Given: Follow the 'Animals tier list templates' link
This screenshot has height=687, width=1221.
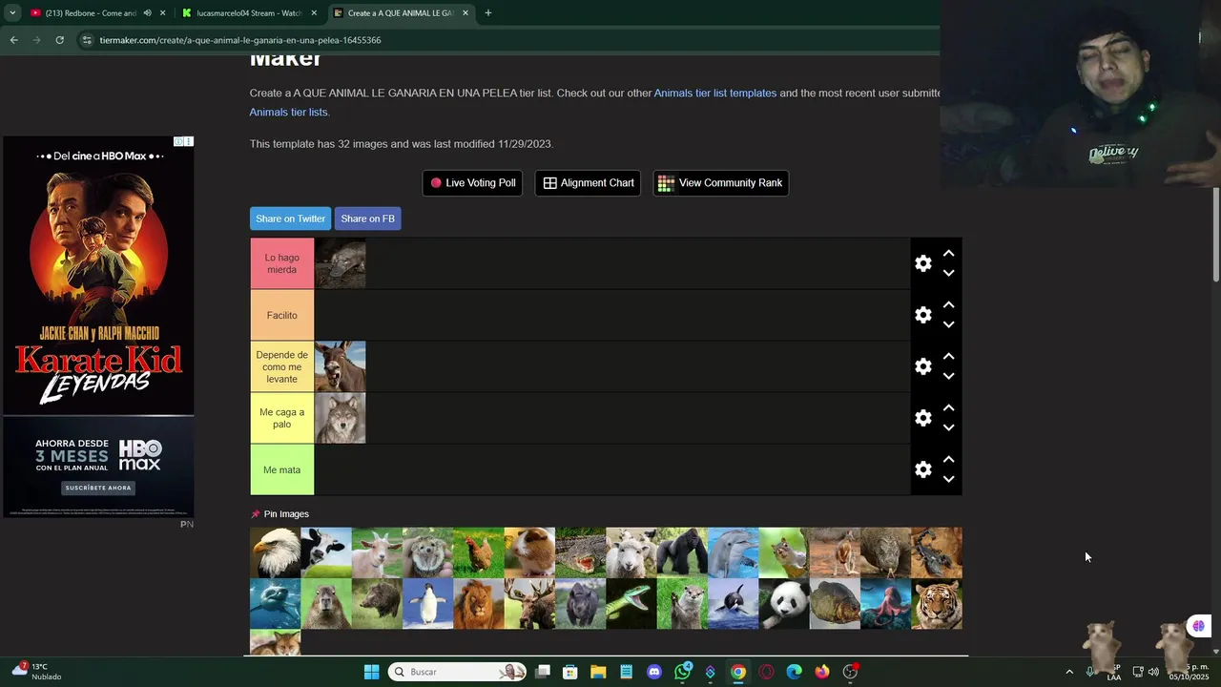Looking at the screenshot, I should click(715, 94).
